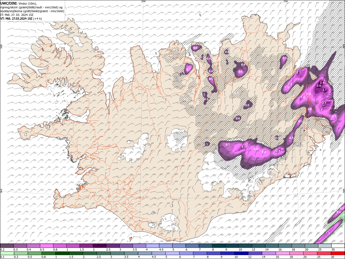Select the 'VT: Mið. 27.03.2024 19Z (+4 h)' line
Screen dimensions: 345x259
[21, 19]
